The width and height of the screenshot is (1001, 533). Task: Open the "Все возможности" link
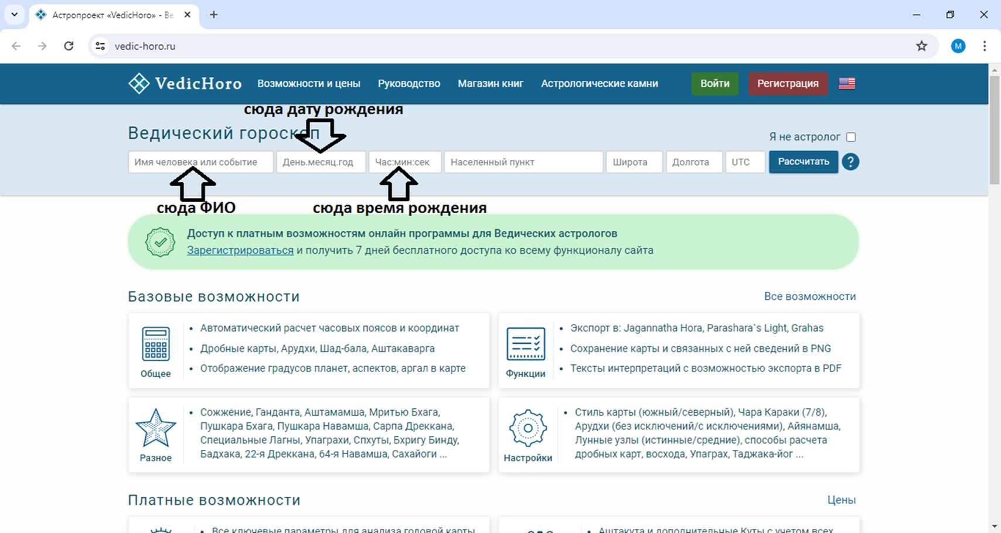click(809, 296)
